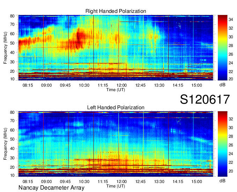Click the 09:45 tick of the left-handed plot
Image resolution: width=237 pixels, height=192 pixels.
point(65,182)
